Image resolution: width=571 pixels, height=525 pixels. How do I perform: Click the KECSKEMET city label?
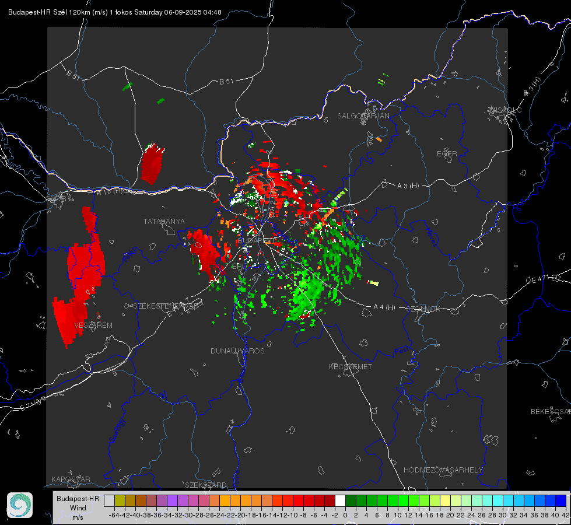[351, 367]
